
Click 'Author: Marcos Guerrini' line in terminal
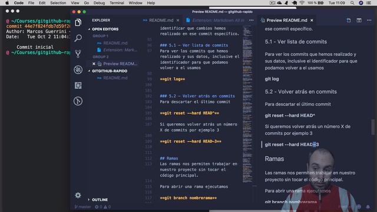(x=38, y=31)
